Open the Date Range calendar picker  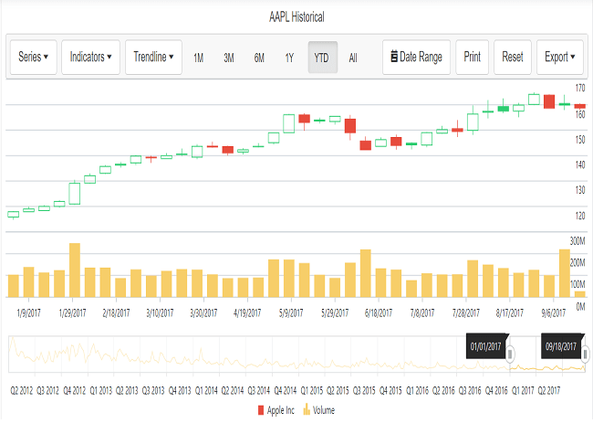415,57
